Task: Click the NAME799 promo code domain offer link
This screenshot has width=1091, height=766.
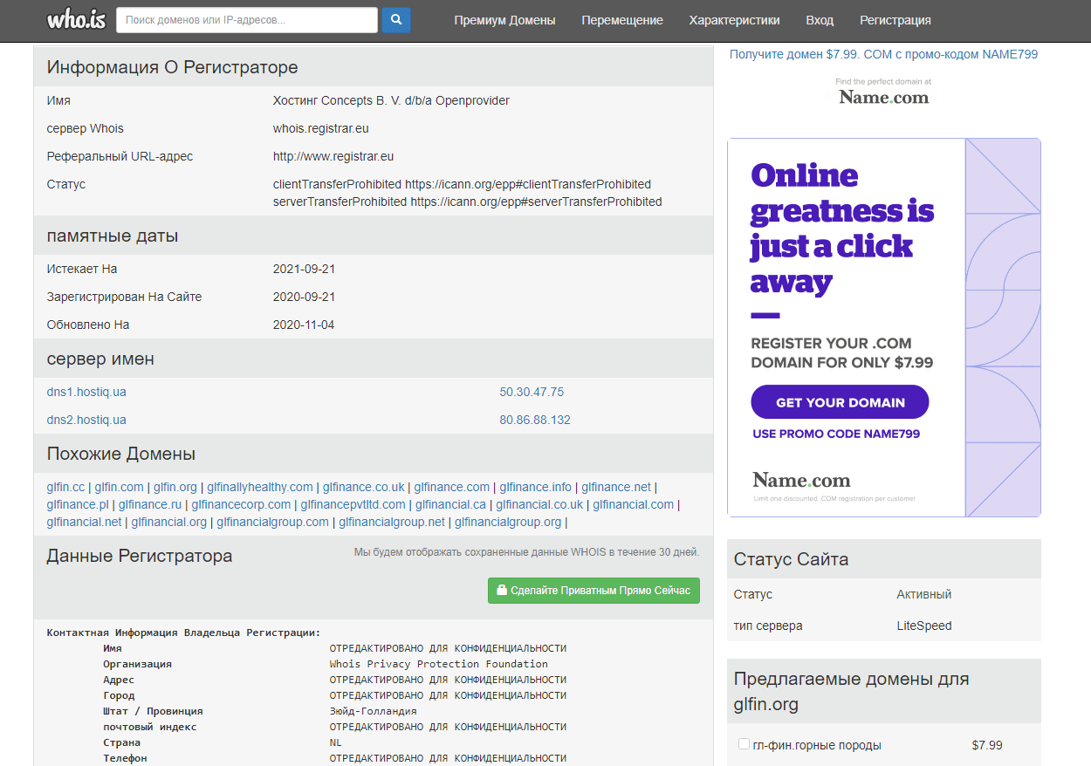Action: tap(883, 54)
